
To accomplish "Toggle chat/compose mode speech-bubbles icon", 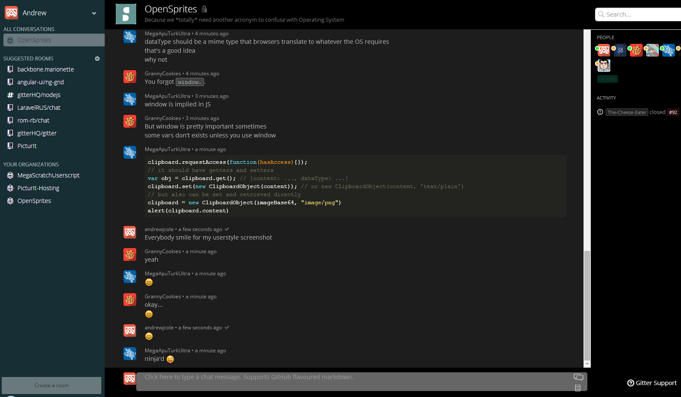I will coord(578,377).
